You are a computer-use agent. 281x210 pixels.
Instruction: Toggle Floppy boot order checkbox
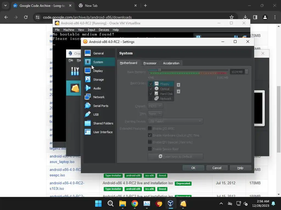pos(151,84)
